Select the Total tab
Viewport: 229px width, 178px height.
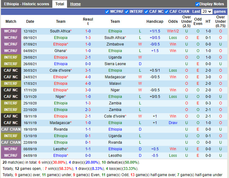[60, 4]
